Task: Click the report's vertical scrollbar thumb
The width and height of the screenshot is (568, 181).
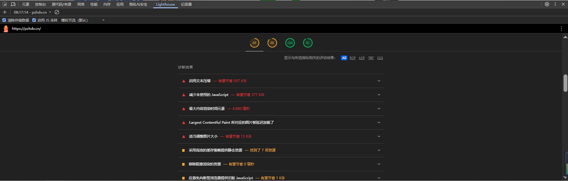Action: click(565, 83)
